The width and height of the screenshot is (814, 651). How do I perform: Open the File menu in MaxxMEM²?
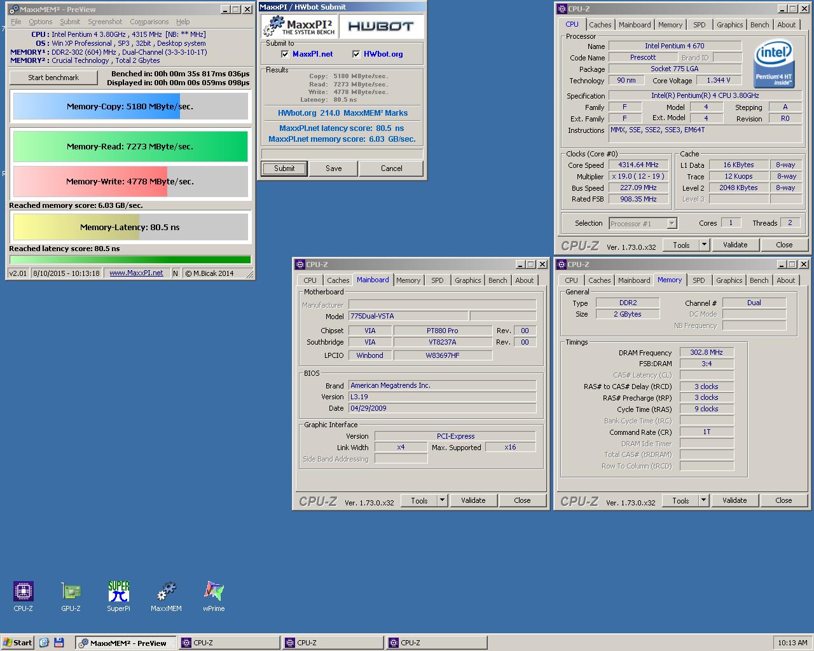[16, 22]
